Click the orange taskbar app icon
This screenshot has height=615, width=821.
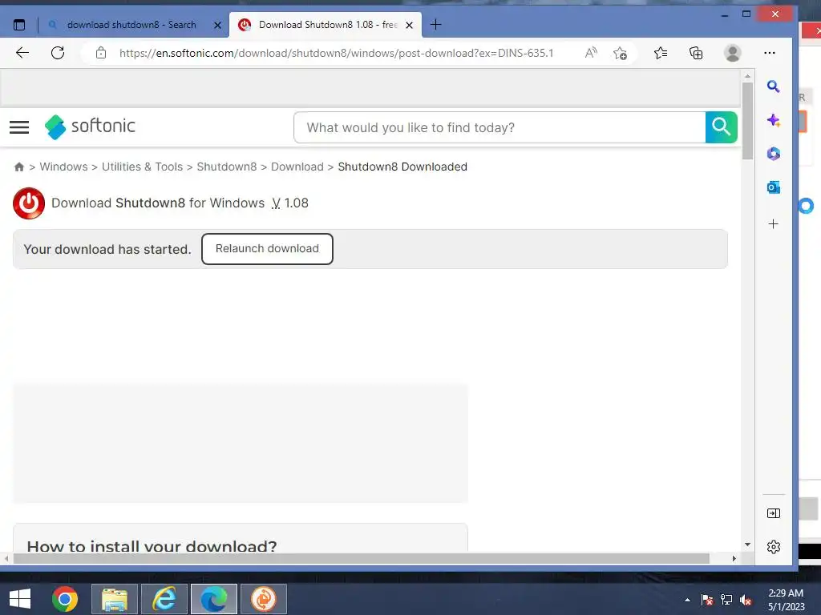coord(263,599)
